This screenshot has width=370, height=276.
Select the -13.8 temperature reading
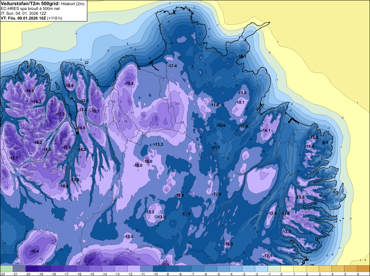285,213
